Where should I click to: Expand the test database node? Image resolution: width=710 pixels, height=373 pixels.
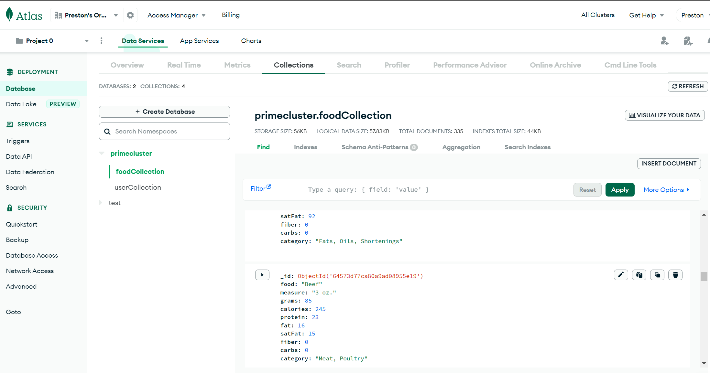pos(101,203)
